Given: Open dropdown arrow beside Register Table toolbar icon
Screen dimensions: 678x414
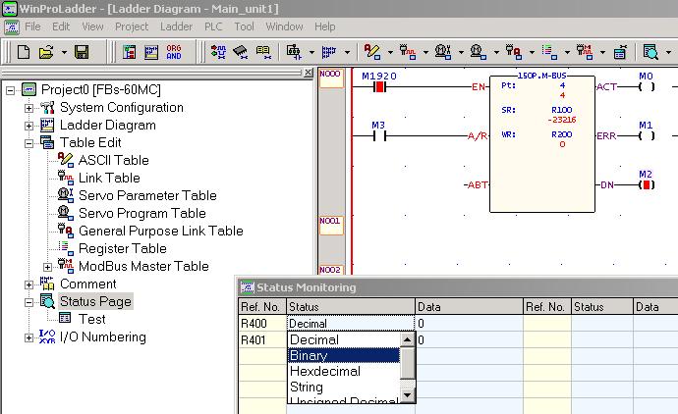Looking at the screenshot, I should click(x=567, y=52).
